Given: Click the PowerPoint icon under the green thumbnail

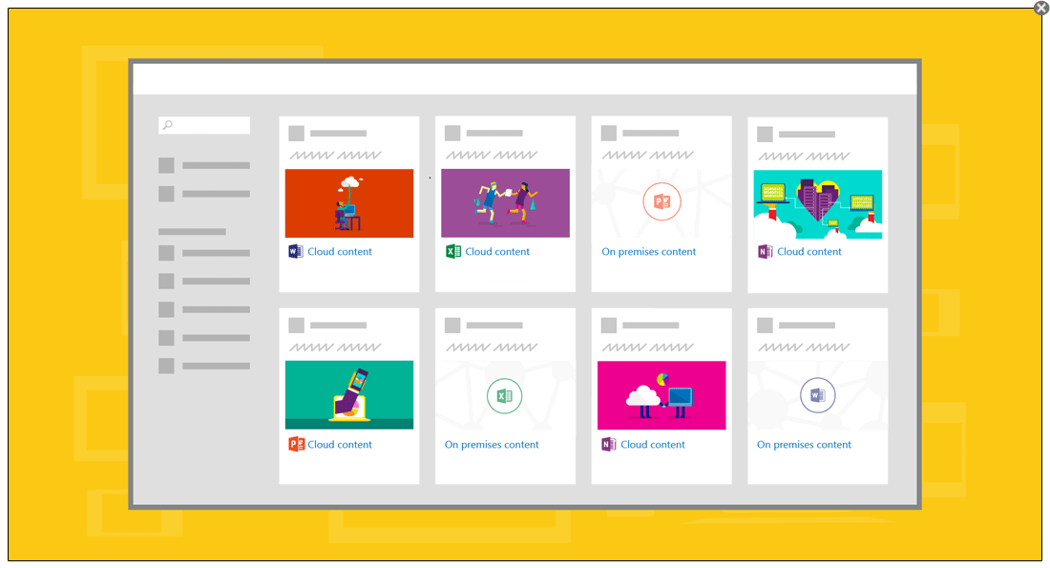Looking at the screenshot, I should [296, 444].
